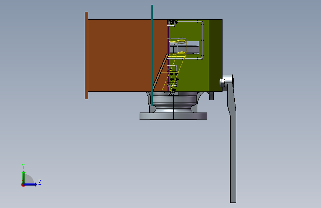Click the red origin point of the triad

click(23, 185)
